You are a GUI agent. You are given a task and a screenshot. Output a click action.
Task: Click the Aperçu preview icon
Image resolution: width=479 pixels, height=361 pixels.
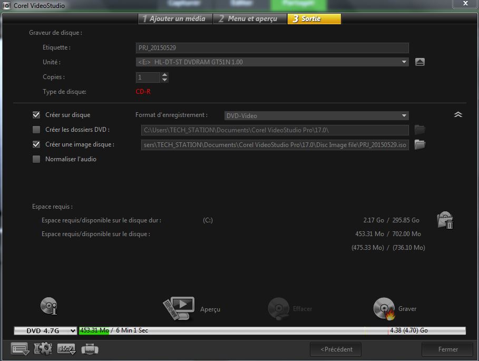[x=179, y=308]
